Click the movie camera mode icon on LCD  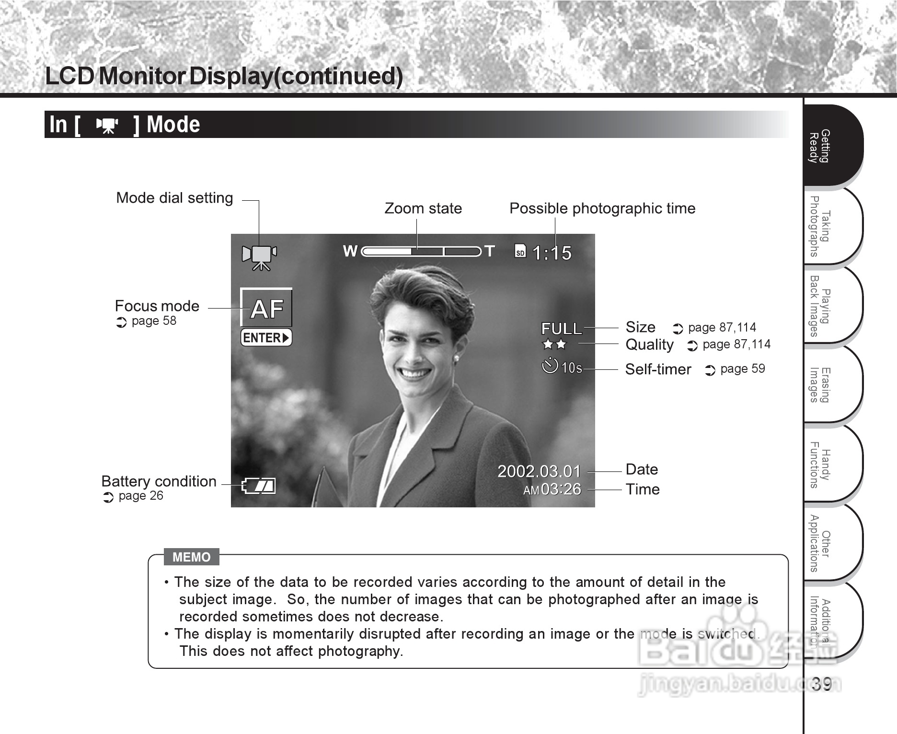pos(259,258)
